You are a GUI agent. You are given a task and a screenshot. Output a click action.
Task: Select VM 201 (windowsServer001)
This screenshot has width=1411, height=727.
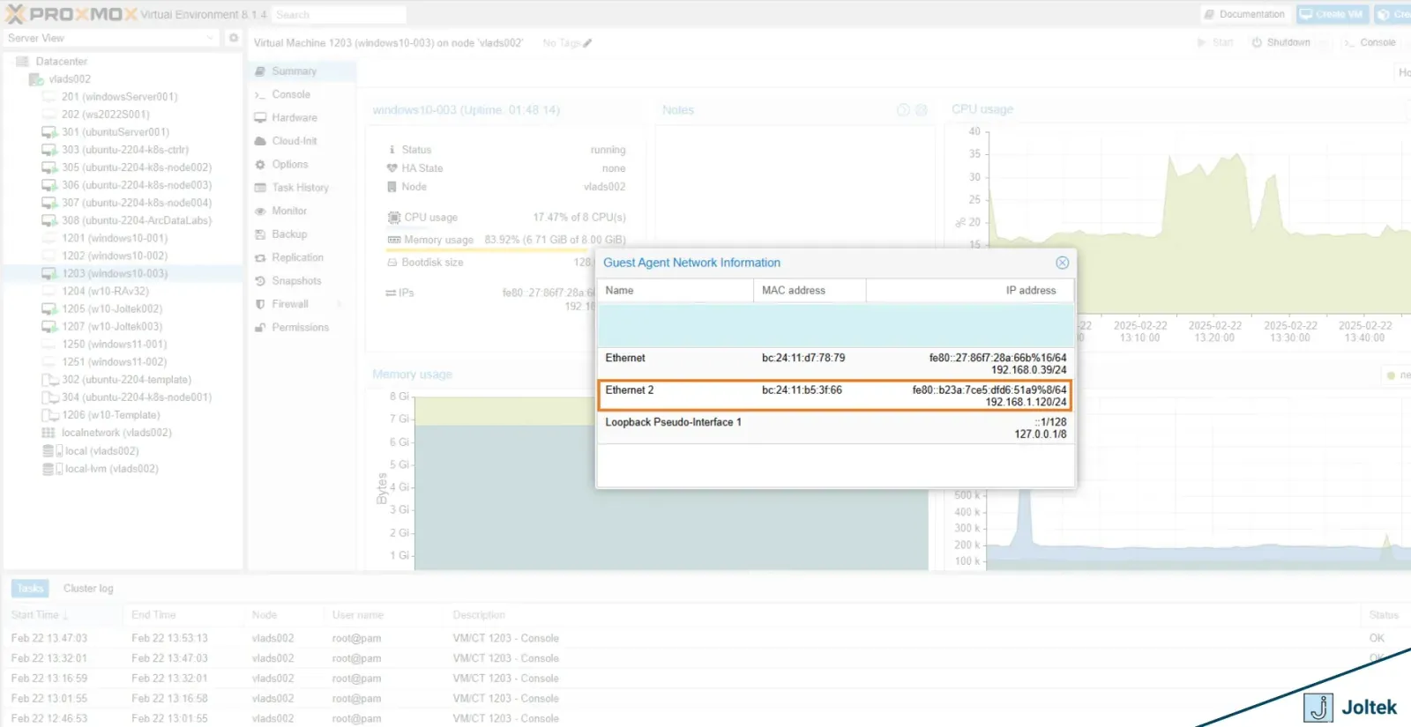[x=119, y=97]
